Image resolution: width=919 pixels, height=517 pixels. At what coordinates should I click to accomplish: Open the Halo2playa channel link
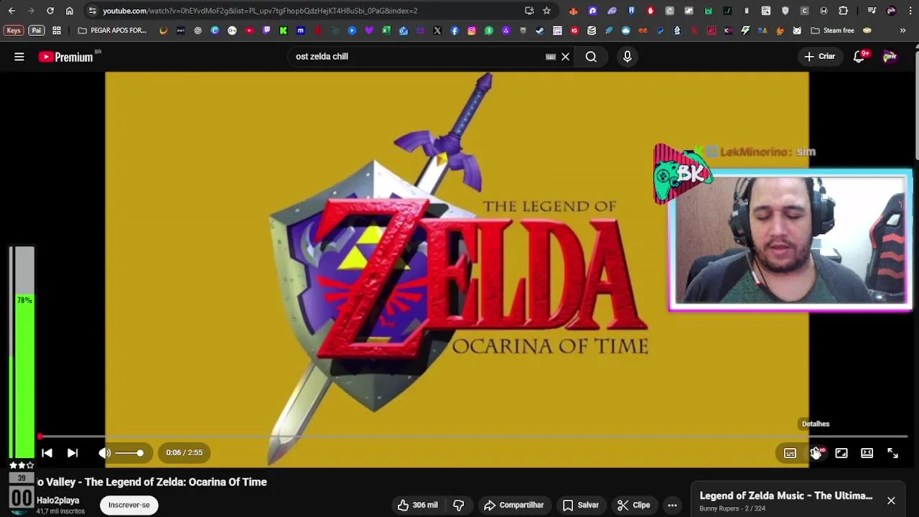57,500
